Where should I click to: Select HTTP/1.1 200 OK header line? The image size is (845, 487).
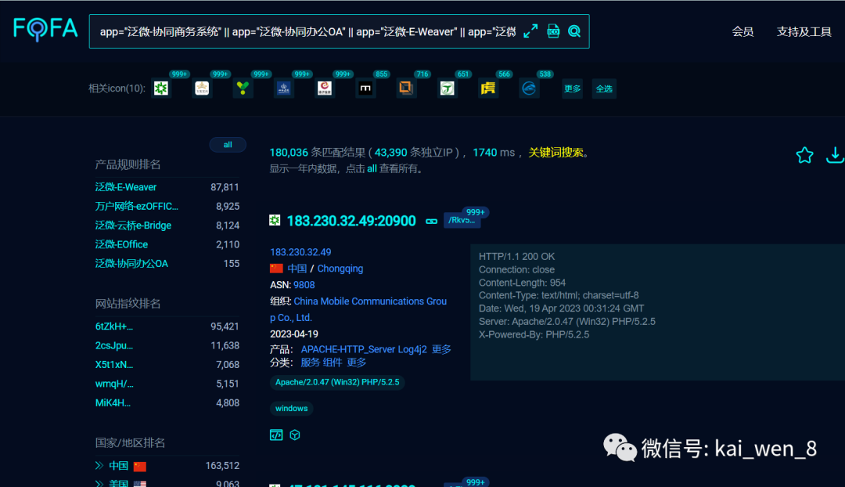coord(517,257)
